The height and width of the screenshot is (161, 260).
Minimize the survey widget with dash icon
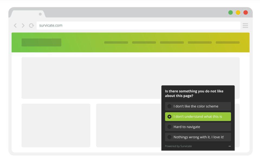[x=230, y=146]
